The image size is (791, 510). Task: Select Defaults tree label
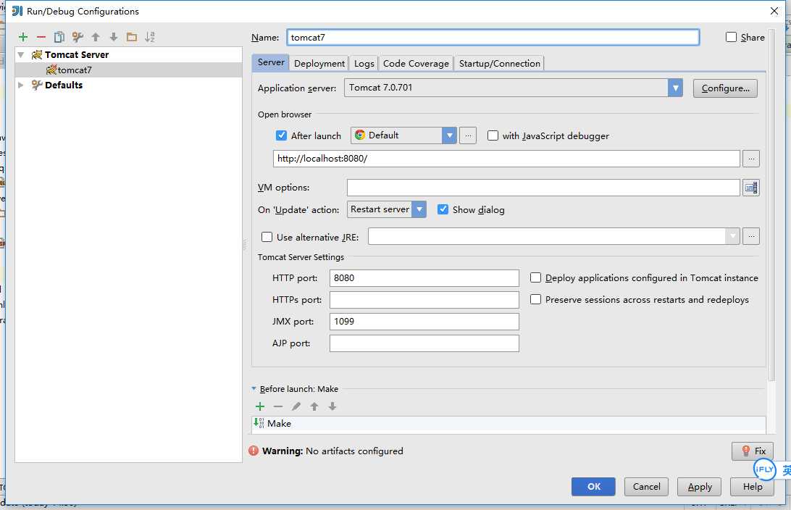point(64,85)
